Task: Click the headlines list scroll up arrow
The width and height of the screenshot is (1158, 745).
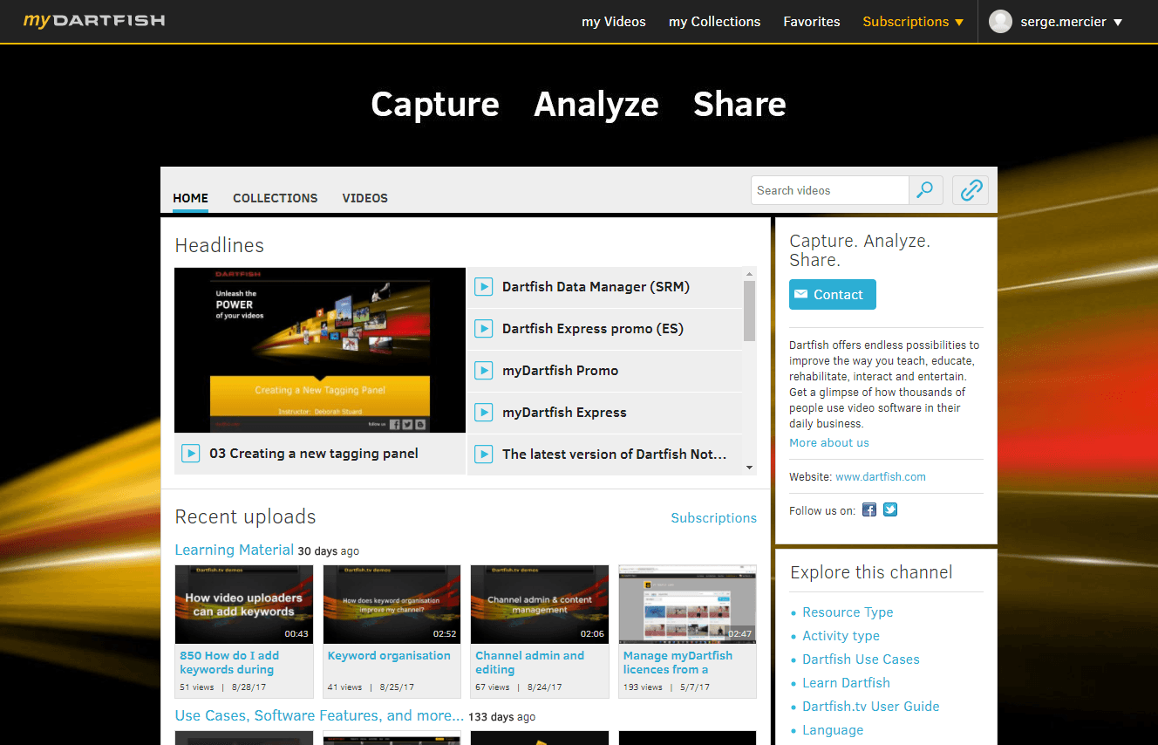Action: pyautogui.click(x=750, y=274)
